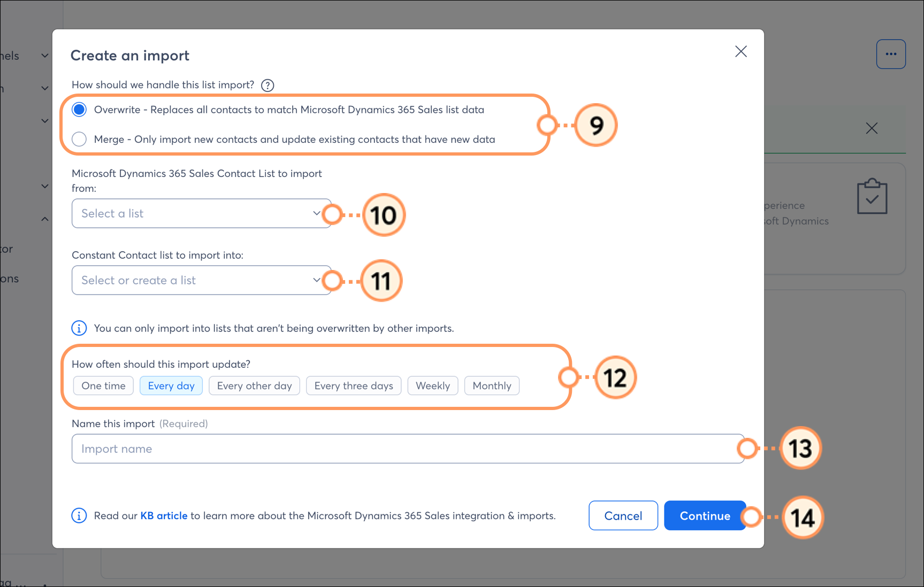Open the KB article link
This screenshot has width=924, height=587.
coord(164,515)
